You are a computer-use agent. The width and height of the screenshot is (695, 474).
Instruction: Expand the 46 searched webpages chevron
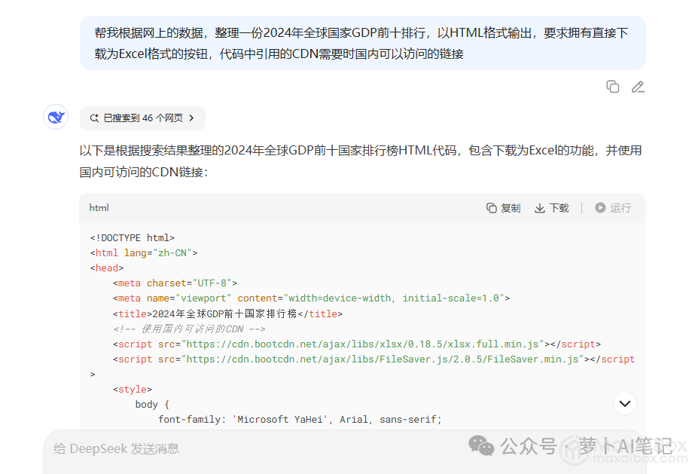click(x=191, y=118)
